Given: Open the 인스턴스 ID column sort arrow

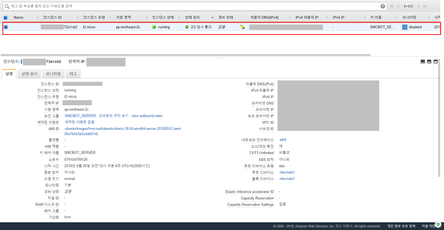Looking at the screenshot, I should click(x=77, y=18).
